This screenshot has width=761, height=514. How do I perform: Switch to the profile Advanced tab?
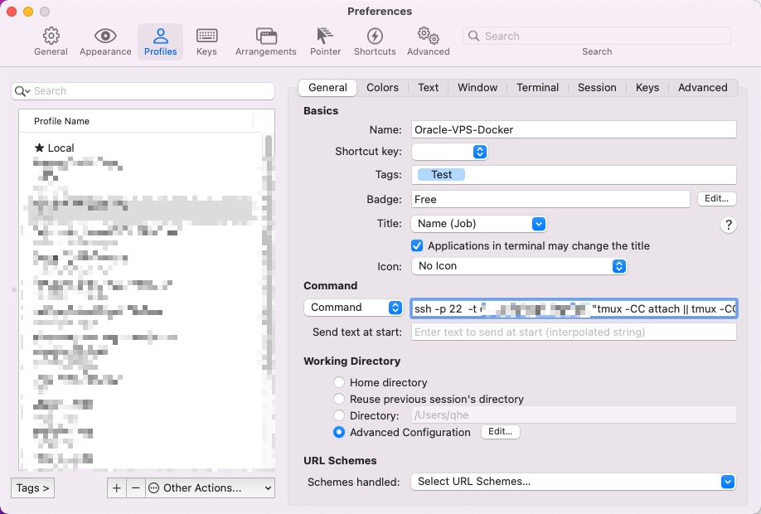tap(703, 87)
